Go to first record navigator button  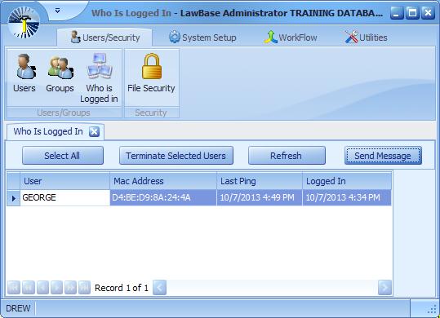click(x=14, y=288)
